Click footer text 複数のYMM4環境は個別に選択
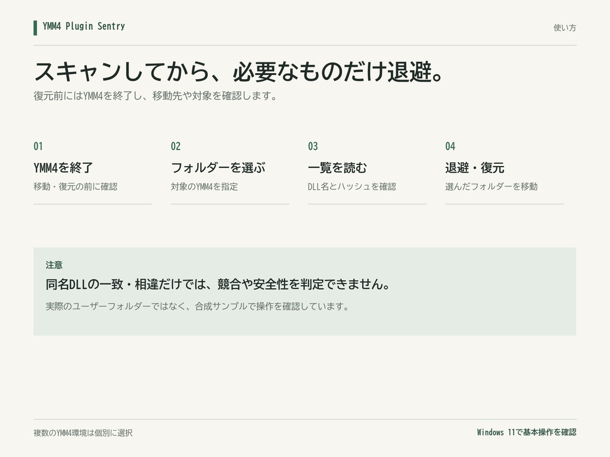 coord(83,433)
